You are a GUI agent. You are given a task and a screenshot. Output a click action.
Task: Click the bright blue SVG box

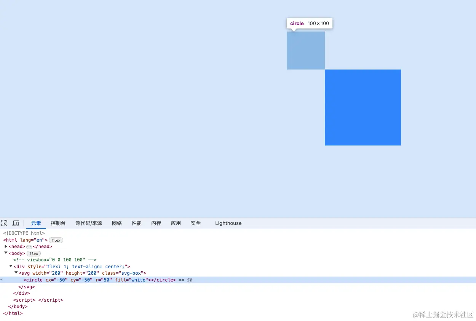(363, 108)
